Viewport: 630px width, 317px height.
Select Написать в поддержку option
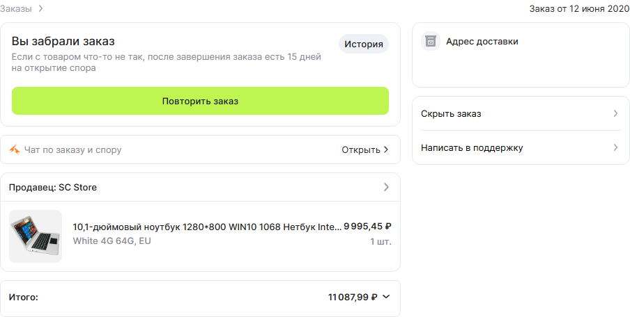(521, 147)
